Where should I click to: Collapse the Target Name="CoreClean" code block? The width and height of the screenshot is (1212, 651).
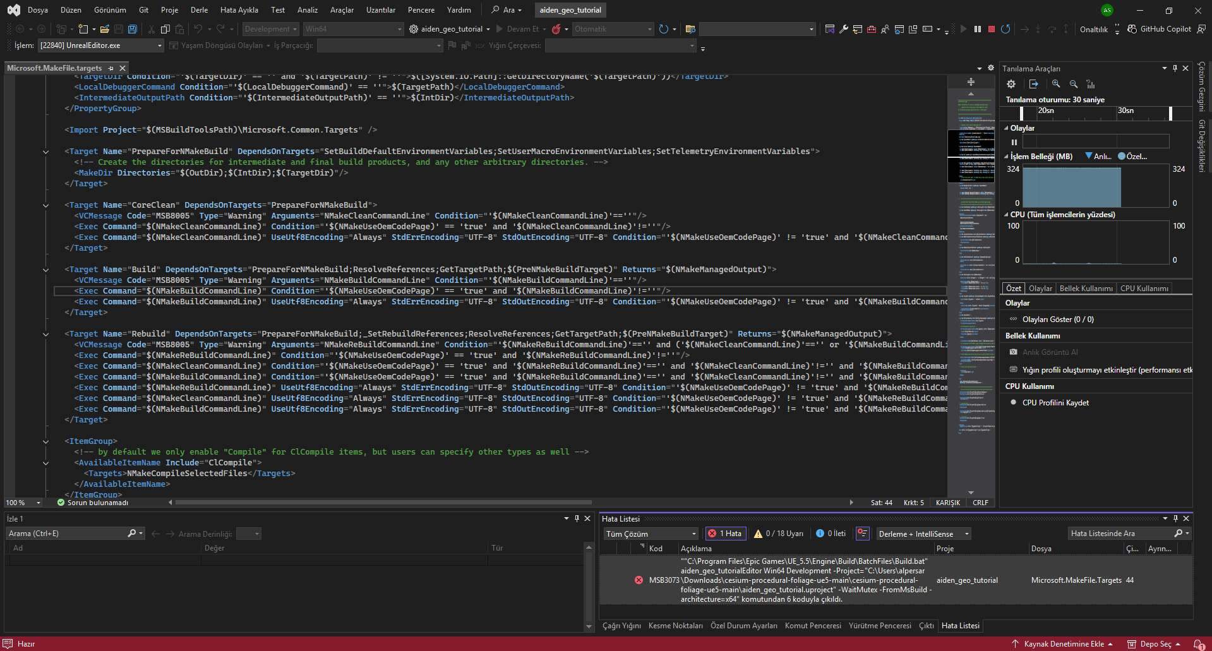point(45,205)
